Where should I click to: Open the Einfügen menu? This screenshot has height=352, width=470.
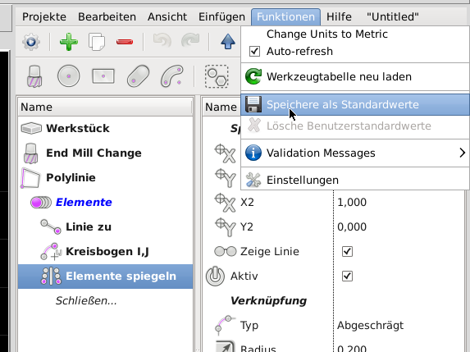click(221, 16)
